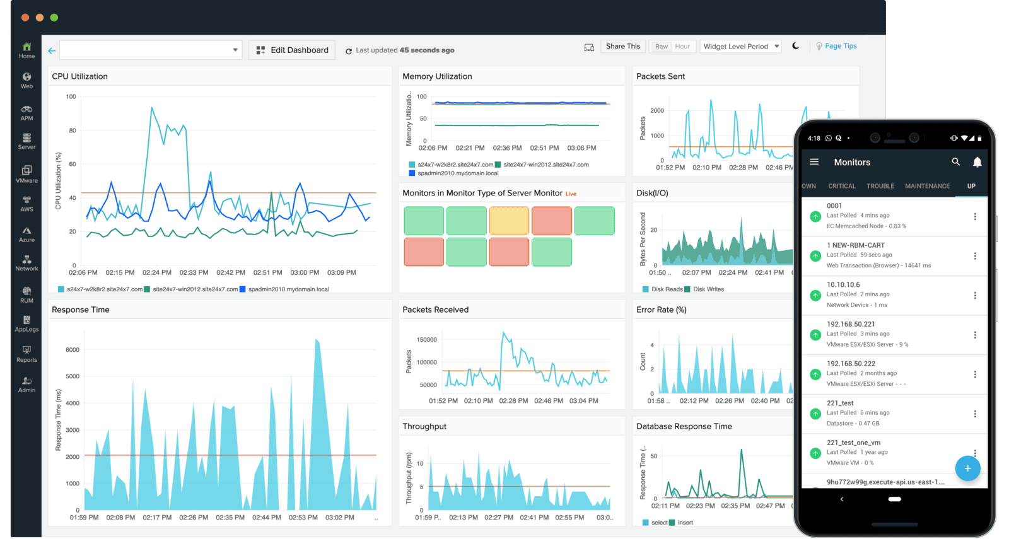Select the MAINTENANCE tab on phone
The width and height of the screenshot is (1009, 539).
point(927,186)
